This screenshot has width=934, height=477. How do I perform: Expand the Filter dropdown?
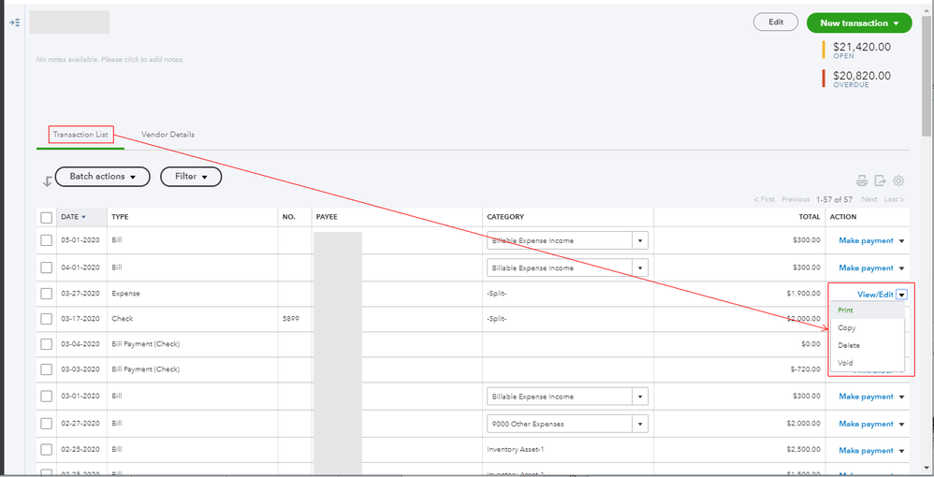pos(191,176)
